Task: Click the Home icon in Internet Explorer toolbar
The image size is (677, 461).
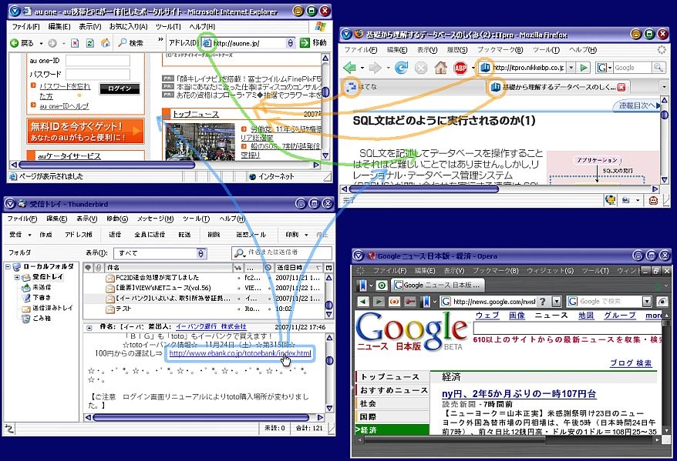Action: 105,43
